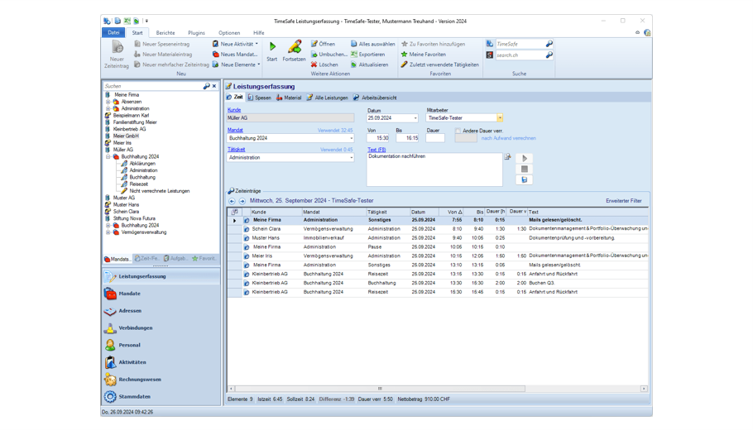This screenshot has width=753, height=430.
Task: Click the horizontal scrollbar under the table
Action: pyautogui.click(x=380, y=389)
